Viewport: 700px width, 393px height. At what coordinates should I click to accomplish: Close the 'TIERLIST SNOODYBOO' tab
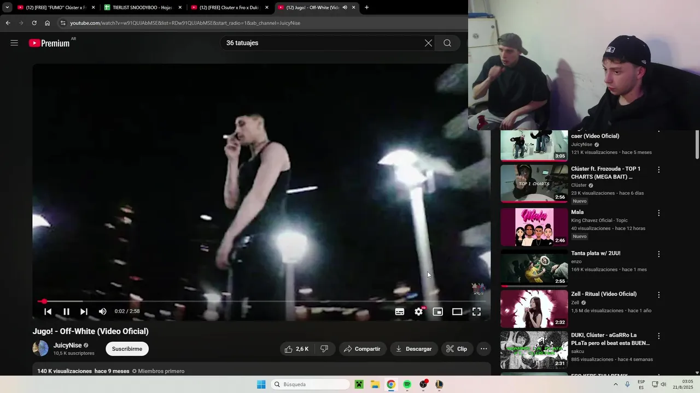click(x=180, y=8)
